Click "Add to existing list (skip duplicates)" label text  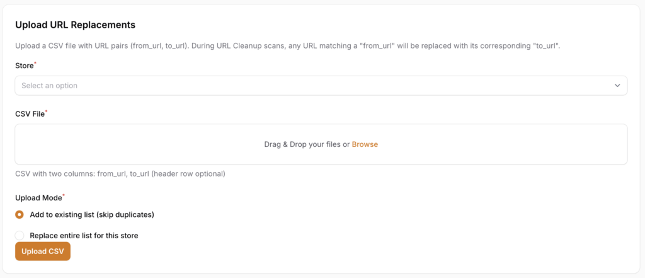pyautogui.click(x=92, y=214)
